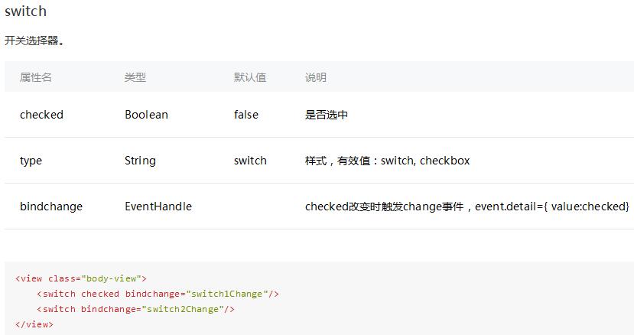Viewport: 634px width, 335px height.
Task: Click the 'String' type cell
Action: (140, 161)
